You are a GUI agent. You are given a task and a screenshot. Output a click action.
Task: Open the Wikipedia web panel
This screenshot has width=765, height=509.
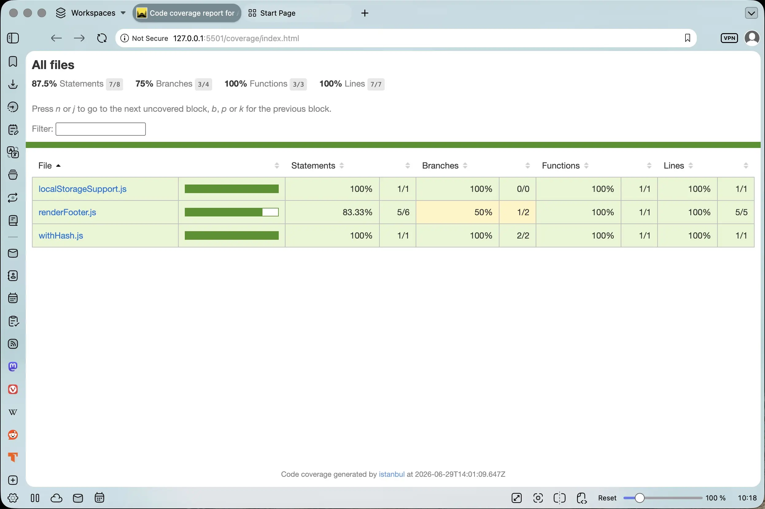pyautogui.click(x=13, y=412)
